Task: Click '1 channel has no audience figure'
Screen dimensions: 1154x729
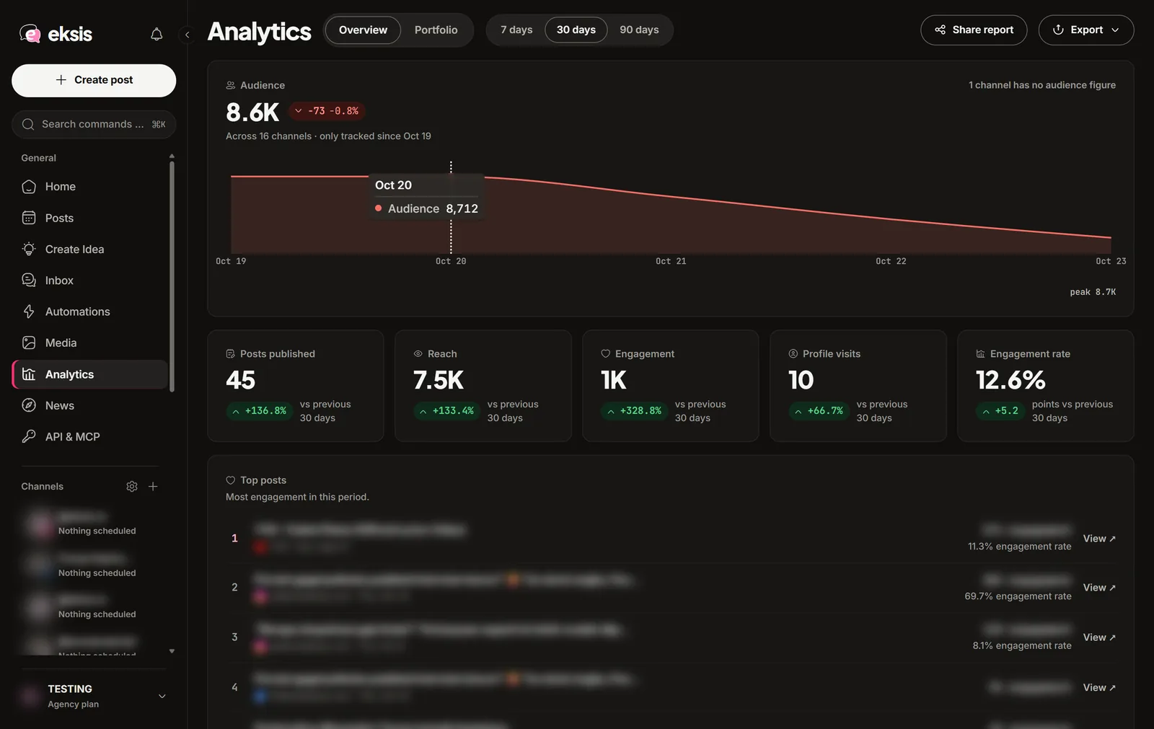Action: point(1042,85)
